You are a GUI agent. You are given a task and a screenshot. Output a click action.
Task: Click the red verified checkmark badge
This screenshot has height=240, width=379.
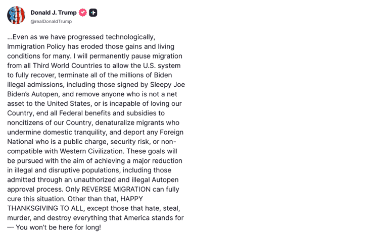click(83, 13)
